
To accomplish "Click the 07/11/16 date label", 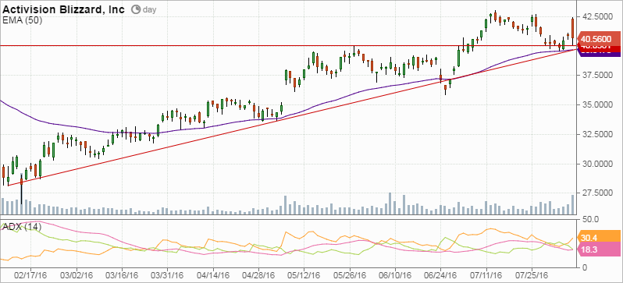I will tap(486, 274).
